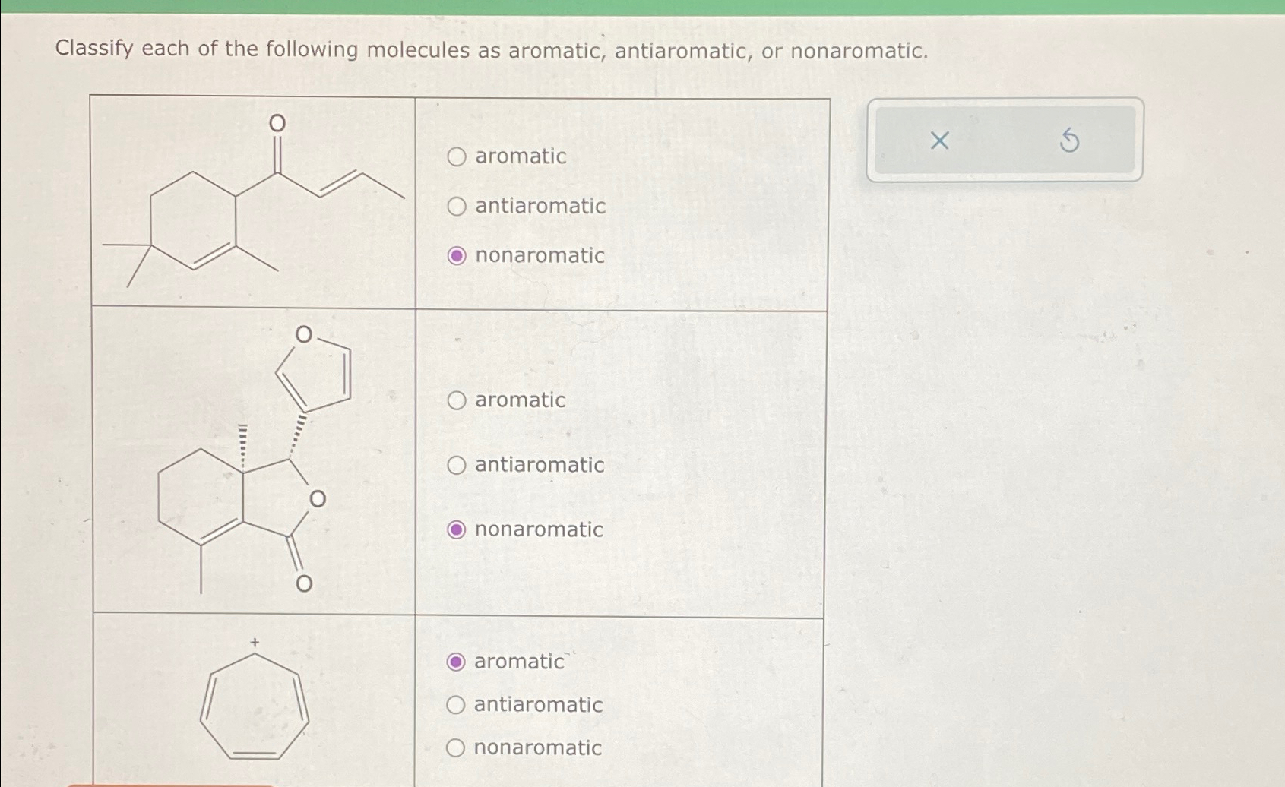The width and height of the screenshot is (1285, 787).
Task: Select antiaromatic for the first molecule
Action: pyautogui.click(x=457, y=207)
